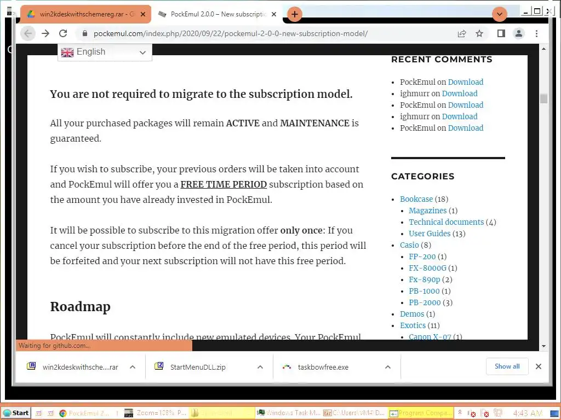Open the Bookcase category

coord(416,199)
